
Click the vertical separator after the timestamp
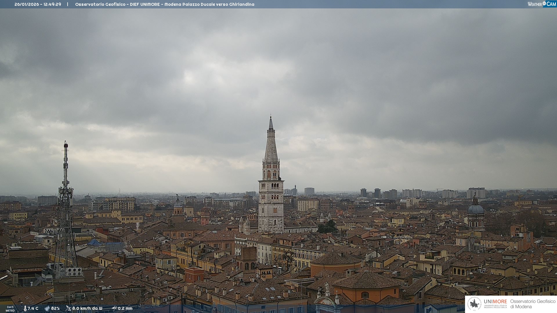68,4
